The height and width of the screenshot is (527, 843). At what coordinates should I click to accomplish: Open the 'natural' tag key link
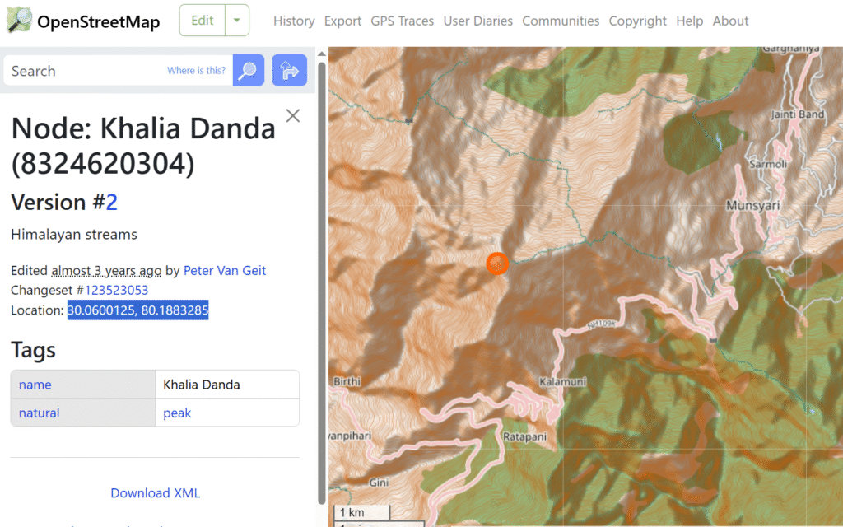click(40, 413)
